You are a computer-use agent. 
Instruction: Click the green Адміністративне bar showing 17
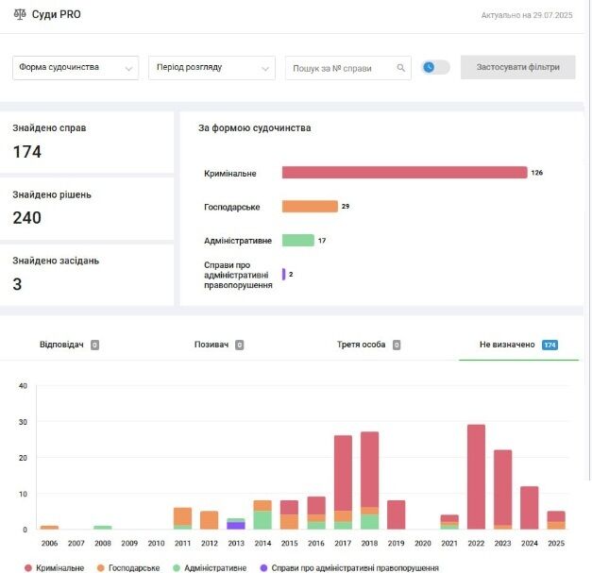coord(297,240)
